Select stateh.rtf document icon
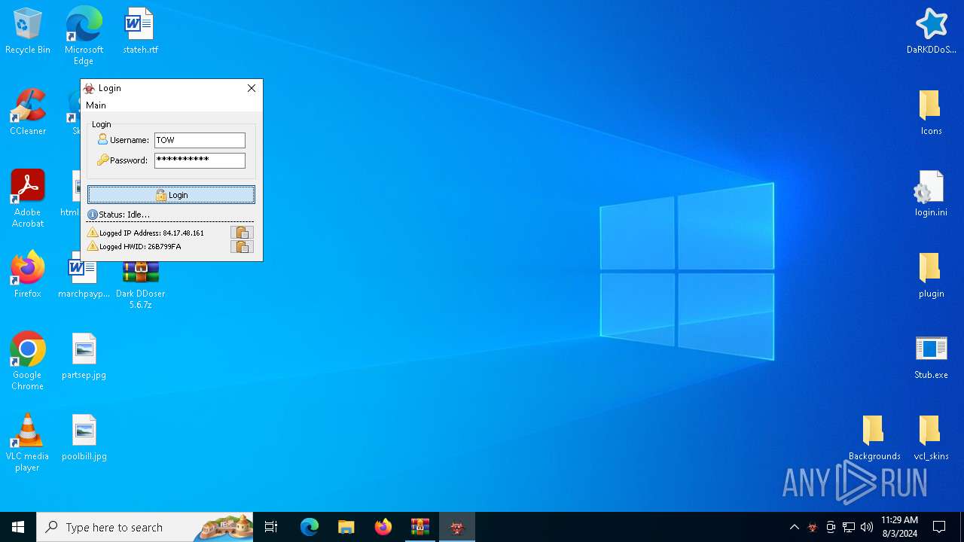 [x=140, y=31]
